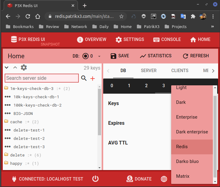Select database tab 2
Viewport: 220px width, 187px height.
(x=146, y=86)
